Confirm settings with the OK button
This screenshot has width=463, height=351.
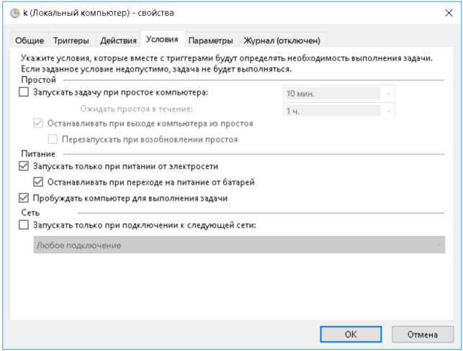[351, 334]
